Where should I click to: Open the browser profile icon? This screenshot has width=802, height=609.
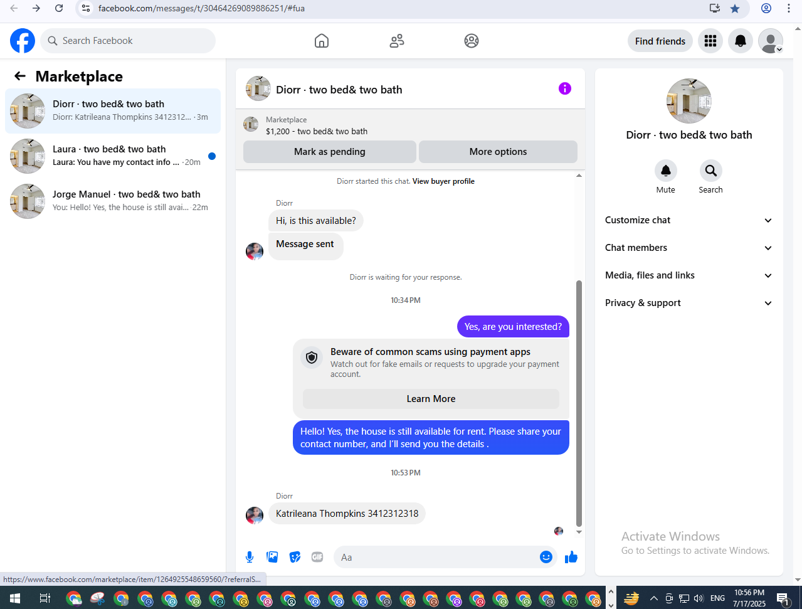click(x=766, y=8)
